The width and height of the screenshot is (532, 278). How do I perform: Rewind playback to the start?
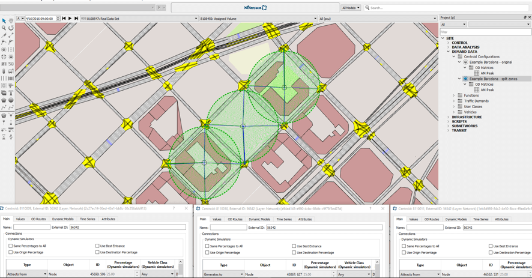(64, 19)
